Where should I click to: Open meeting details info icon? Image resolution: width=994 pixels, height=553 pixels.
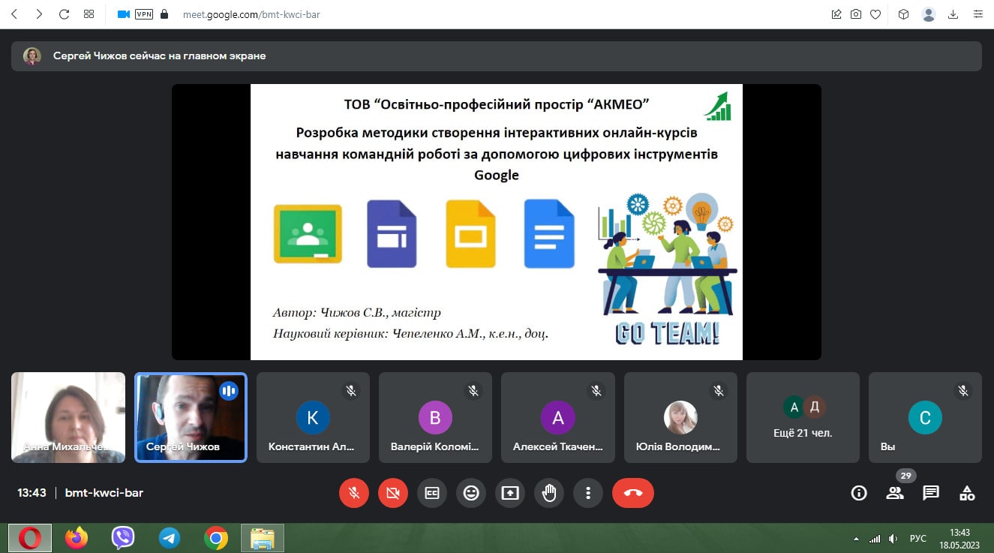[x=859, y=493]
